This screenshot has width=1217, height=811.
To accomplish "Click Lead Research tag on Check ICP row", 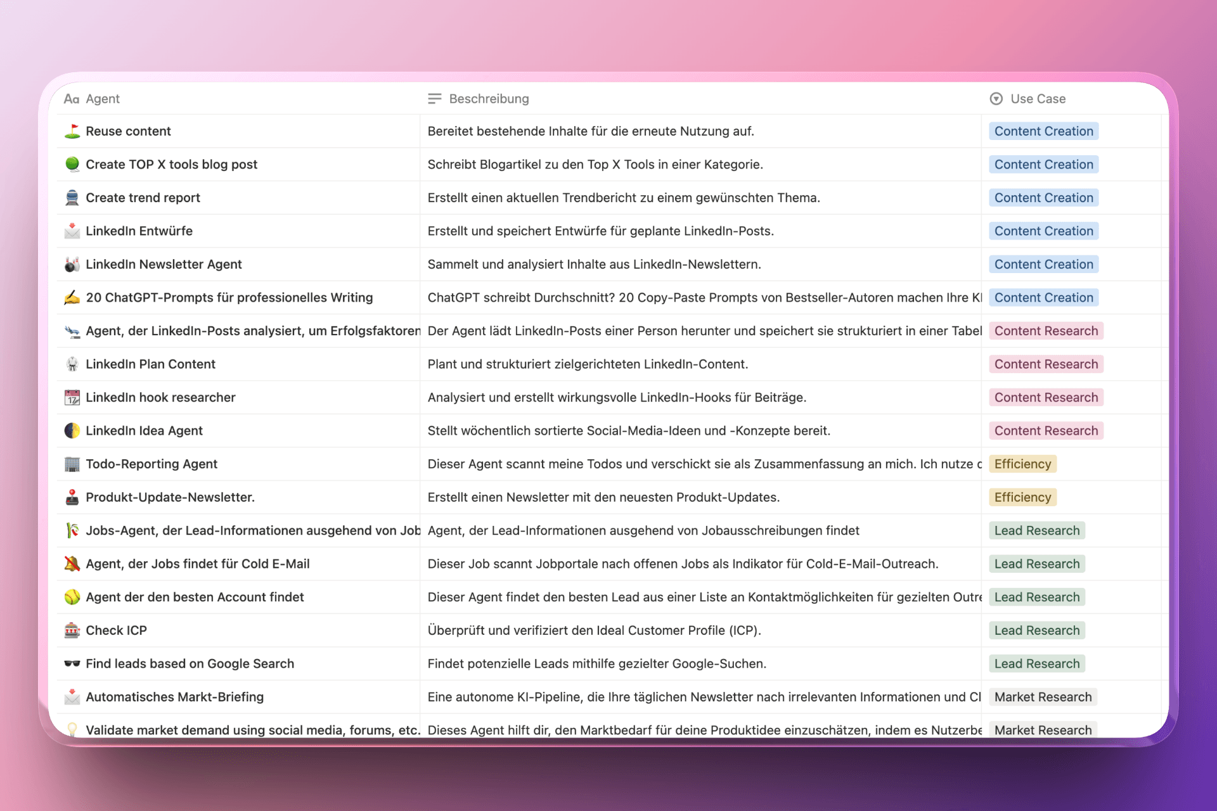I will (1036, 630).
